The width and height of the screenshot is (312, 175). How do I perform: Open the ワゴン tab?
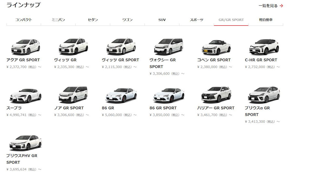pyautogui.click(x=127, y=20)
